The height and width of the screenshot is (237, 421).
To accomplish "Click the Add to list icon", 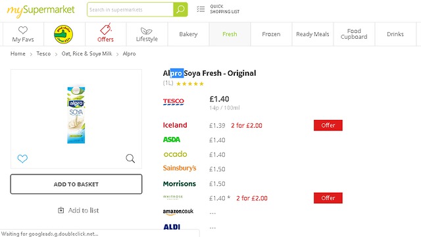I will tap(61, 210).
